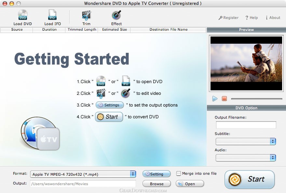
Task: Select the Trimmed Length column header
Action: [x=82, y=30]
